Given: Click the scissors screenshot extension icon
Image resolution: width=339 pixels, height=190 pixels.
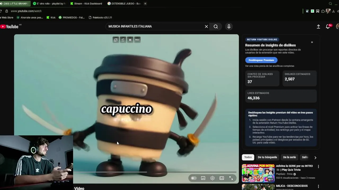Looking at the screenshot, I should (318, 11).
